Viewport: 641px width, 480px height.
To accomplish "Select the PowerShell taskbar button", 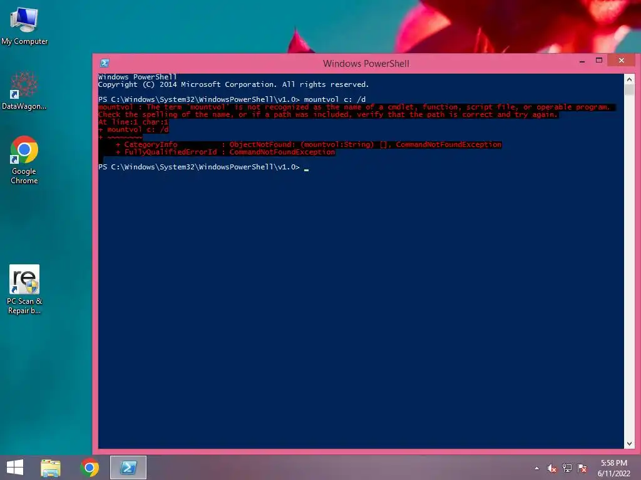I will pyautogui.click(x=128, y=467).
